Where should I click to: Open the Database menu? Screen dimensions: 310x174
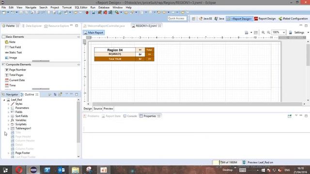[104, 8]
